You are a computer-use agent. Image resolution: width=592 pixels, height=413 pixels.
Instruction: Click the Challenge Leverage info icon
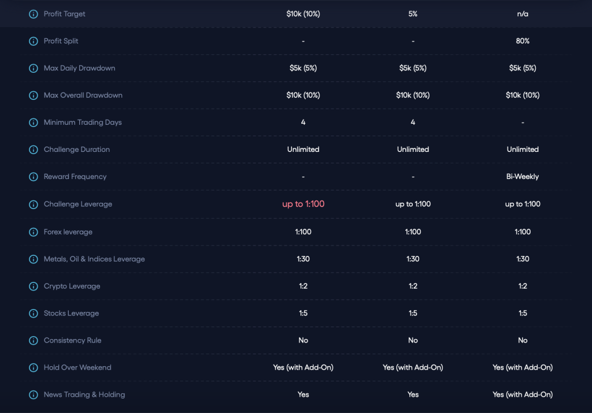coord(34,204)
